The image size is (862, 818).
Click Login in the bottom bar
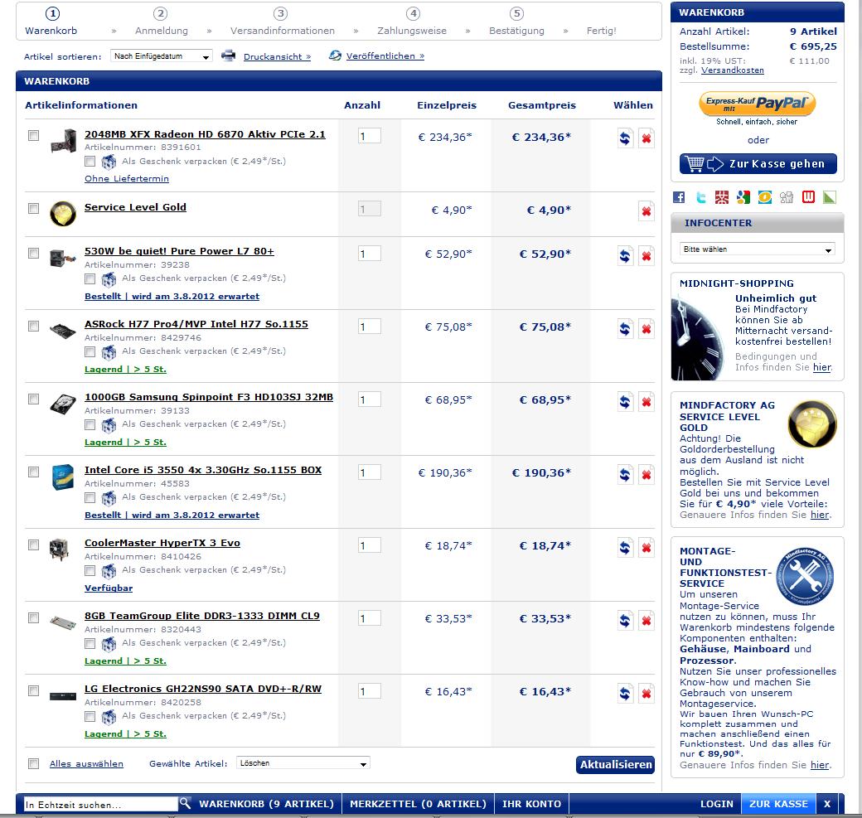click(716, 804)
